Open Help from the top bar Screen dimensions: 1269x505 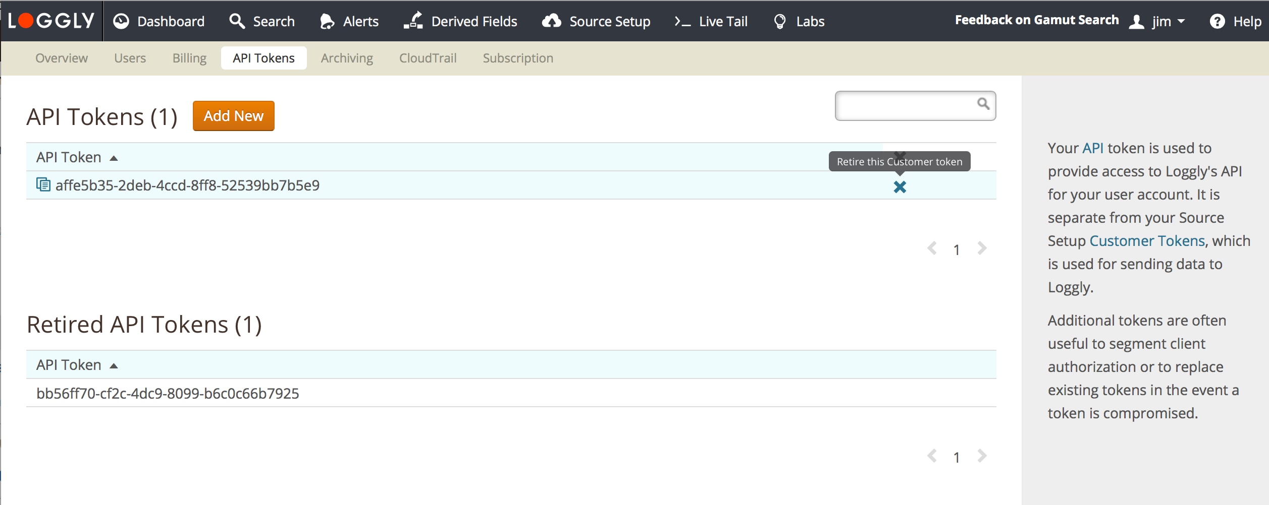tap(1236, 21)
